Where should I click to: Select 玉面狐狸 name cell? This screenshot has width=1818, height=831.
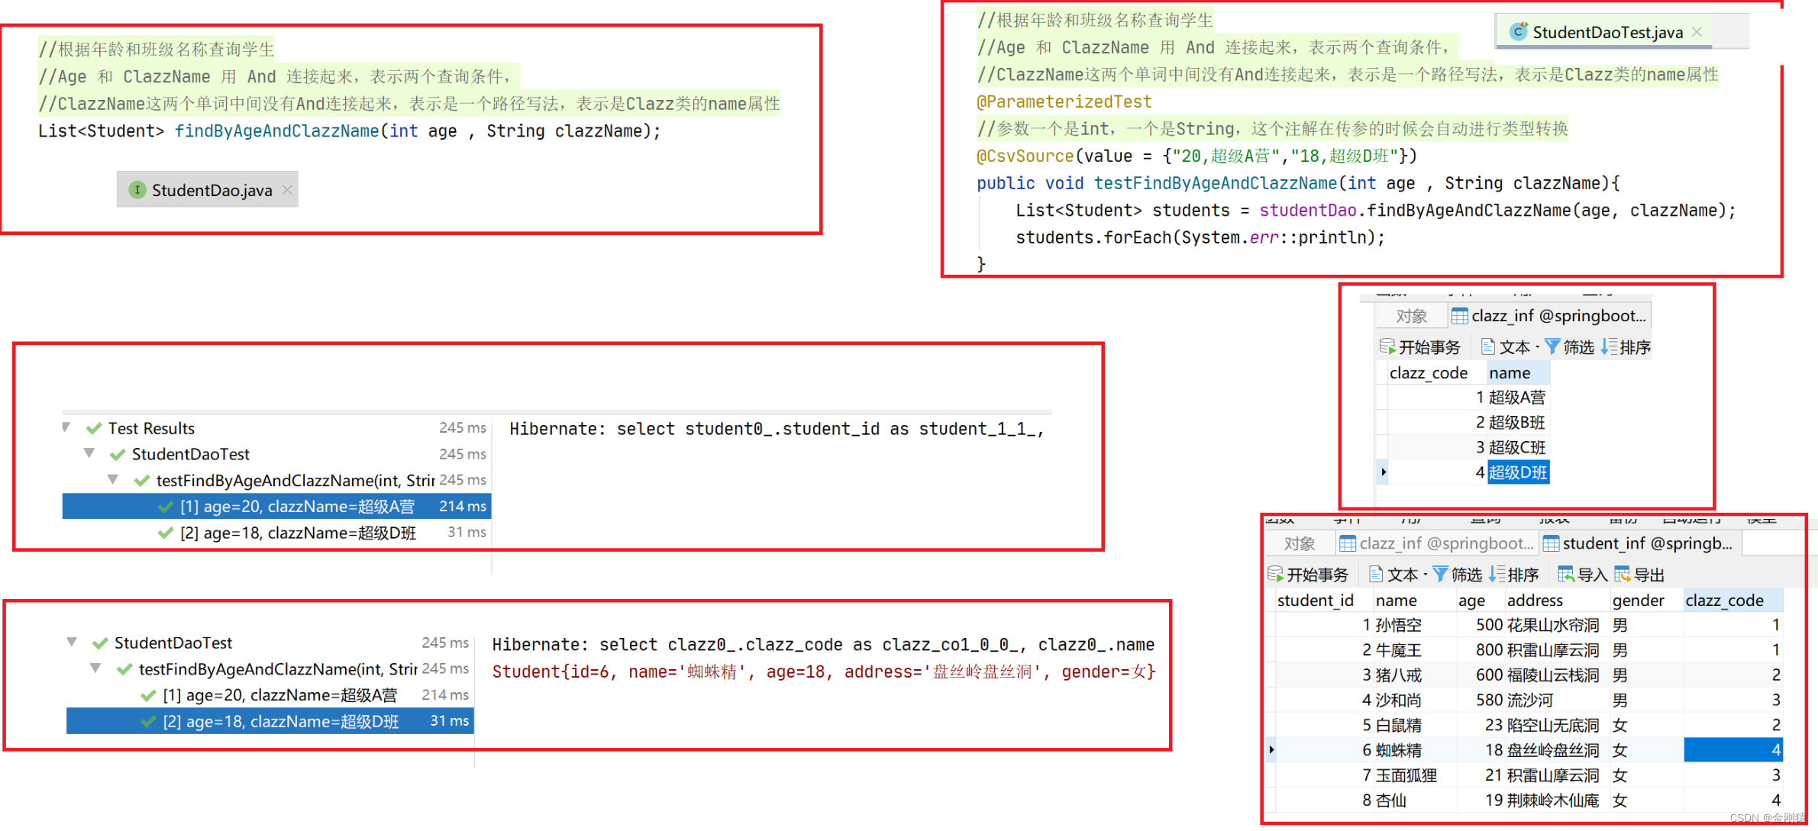click(x=1414, y=775)
